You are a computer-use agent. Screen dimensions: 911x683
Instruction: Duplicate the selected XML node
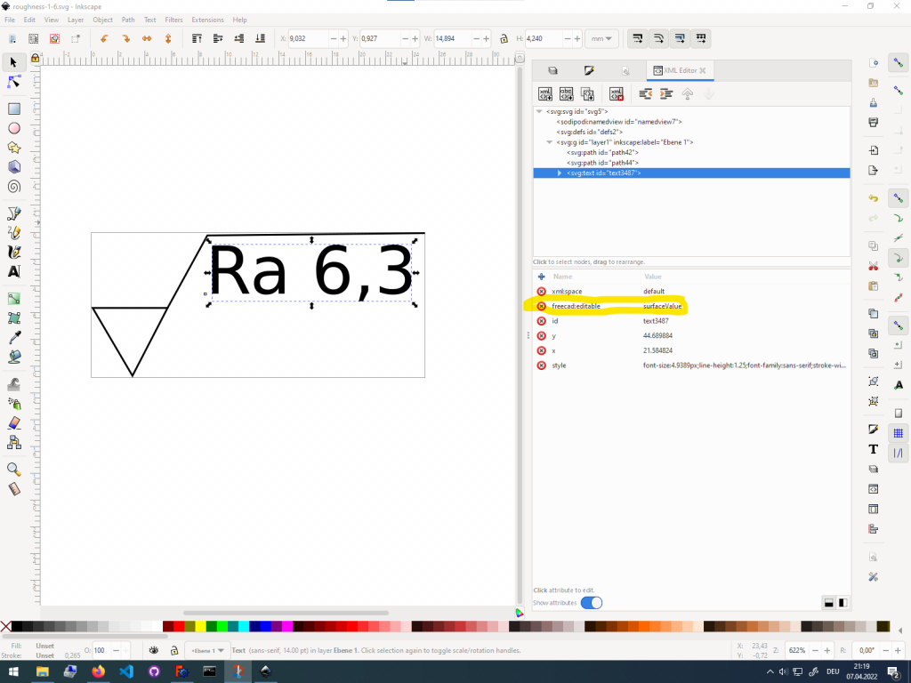click(x=587, y=93)
